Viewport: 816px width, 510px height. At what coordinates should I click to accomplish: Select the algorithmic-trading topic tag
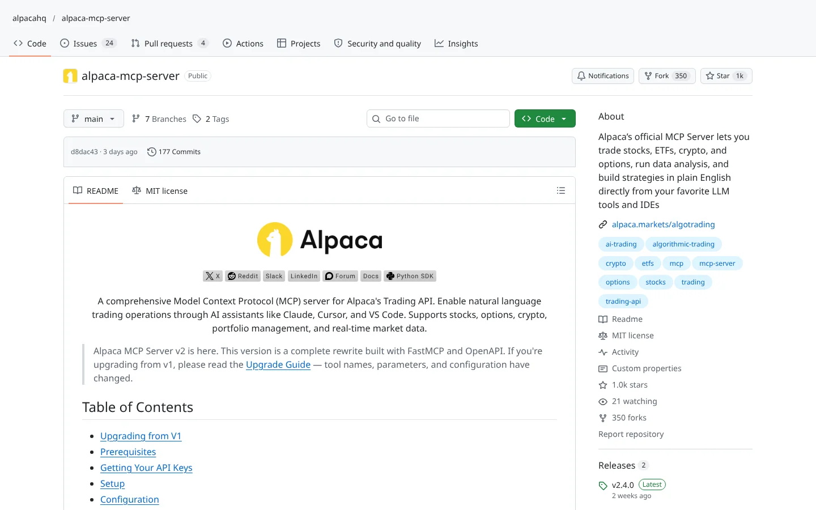coord(683,244)
